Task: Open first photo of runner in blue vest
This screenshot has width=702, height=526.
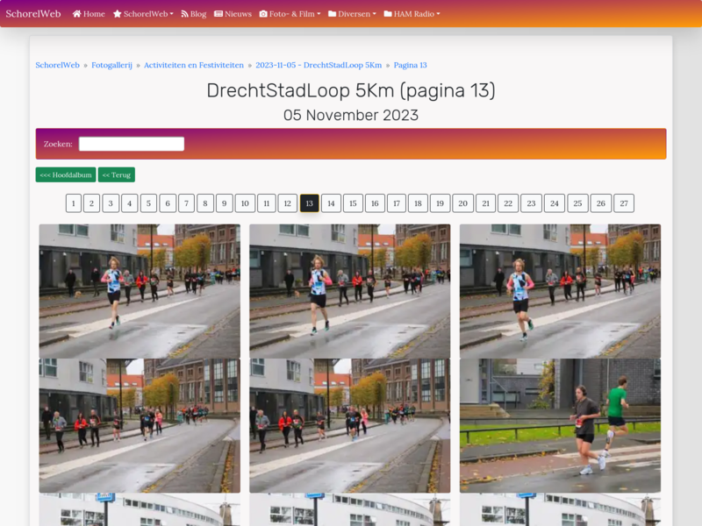Action: coord(140,291)
